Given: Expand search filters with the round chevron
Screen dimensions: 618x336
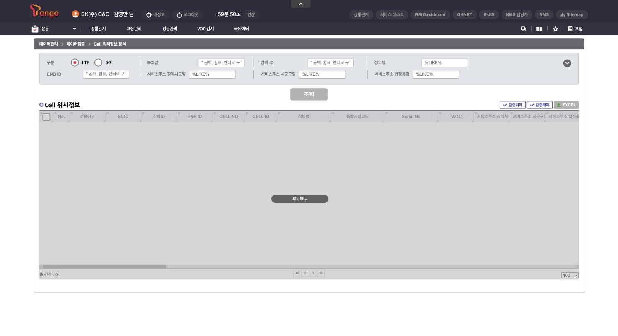Looking at the screenshot, I should (x=567, y=63).
